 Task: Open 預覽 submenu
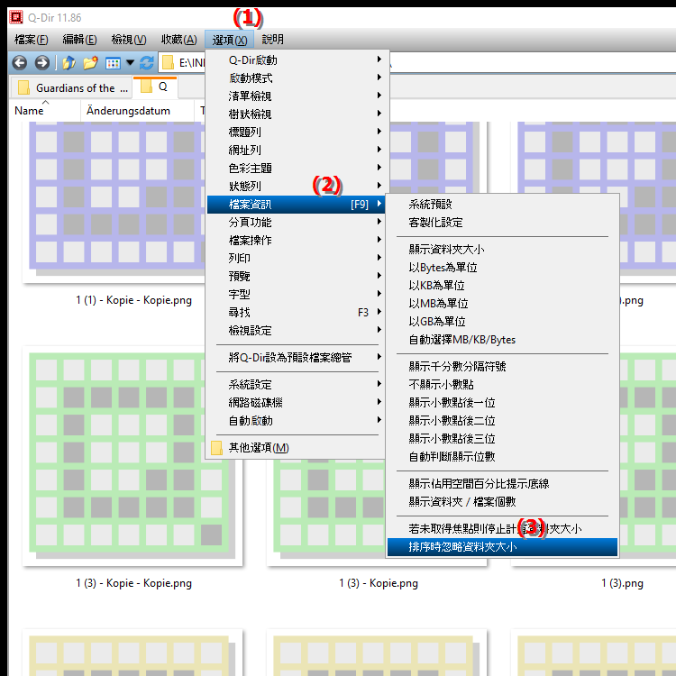297,277
